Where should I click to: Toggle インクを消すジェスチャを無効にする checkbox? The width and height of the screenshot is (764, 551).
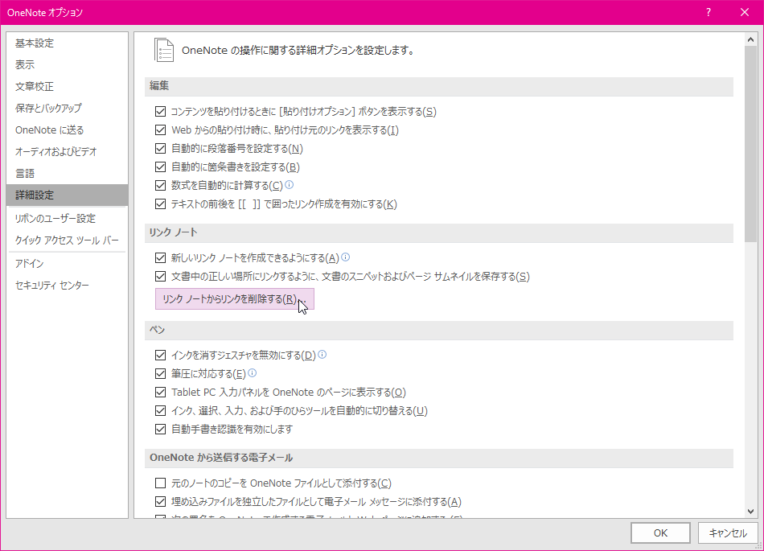[160, 356]
